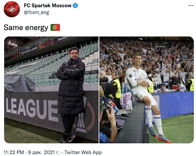Image resolution: width=196 pixels, height=156 pixels.
Task: Click the tweet timestamp 11:22 PM
Action: tap(14, 153)
